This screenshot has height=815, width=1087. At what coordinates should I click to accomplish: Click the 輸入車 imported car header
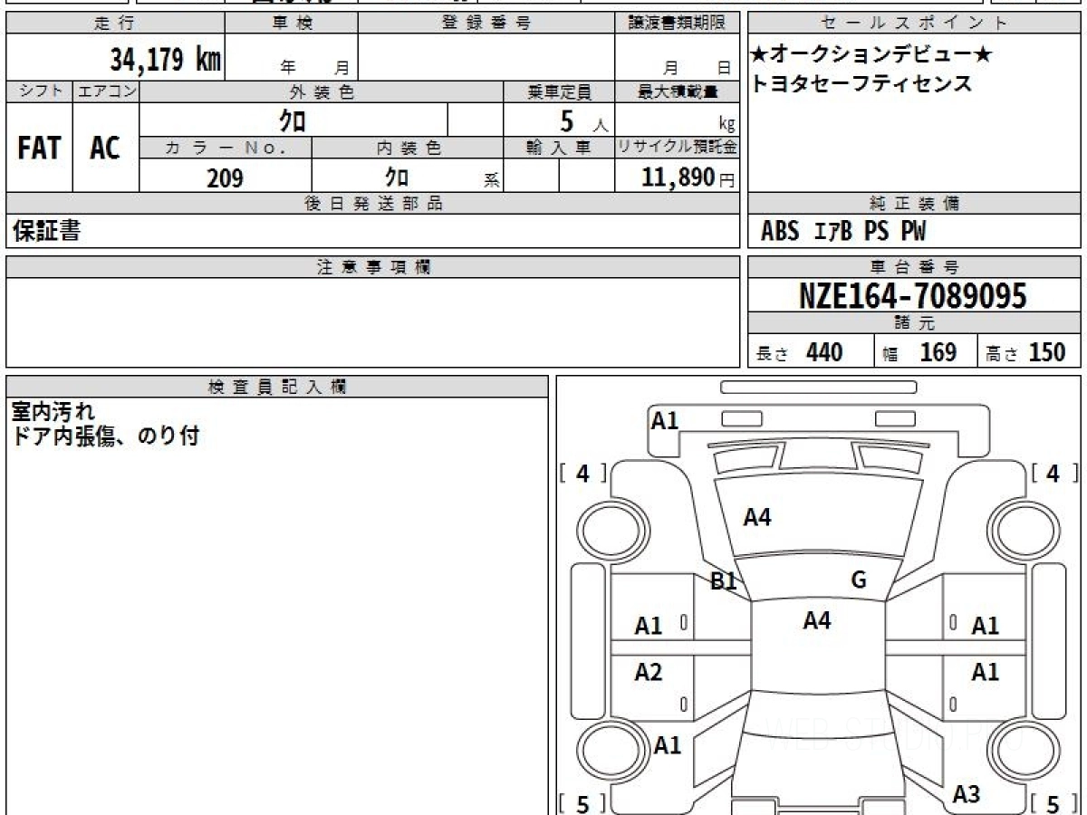click(559, 148)
